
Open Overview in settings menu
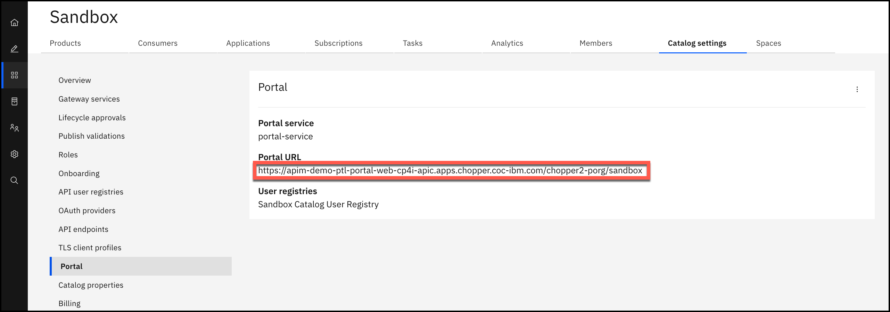(x=141, y=80)
